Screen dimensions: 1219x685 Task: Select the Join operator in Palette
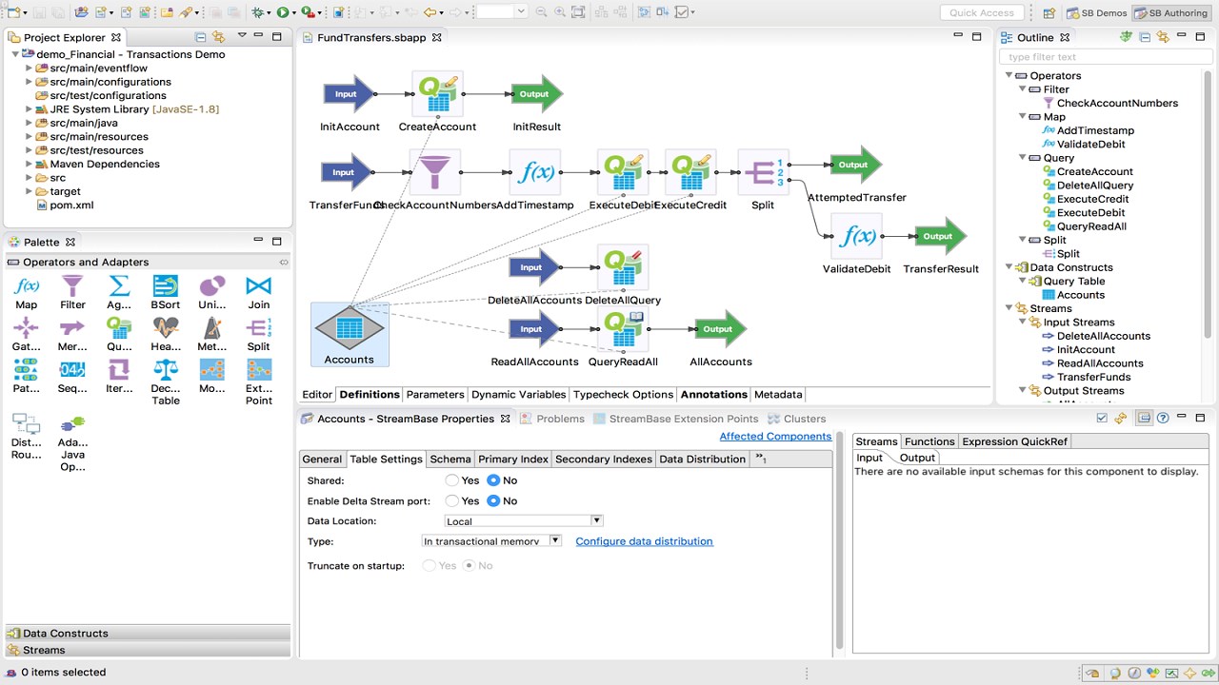(259, 293)
